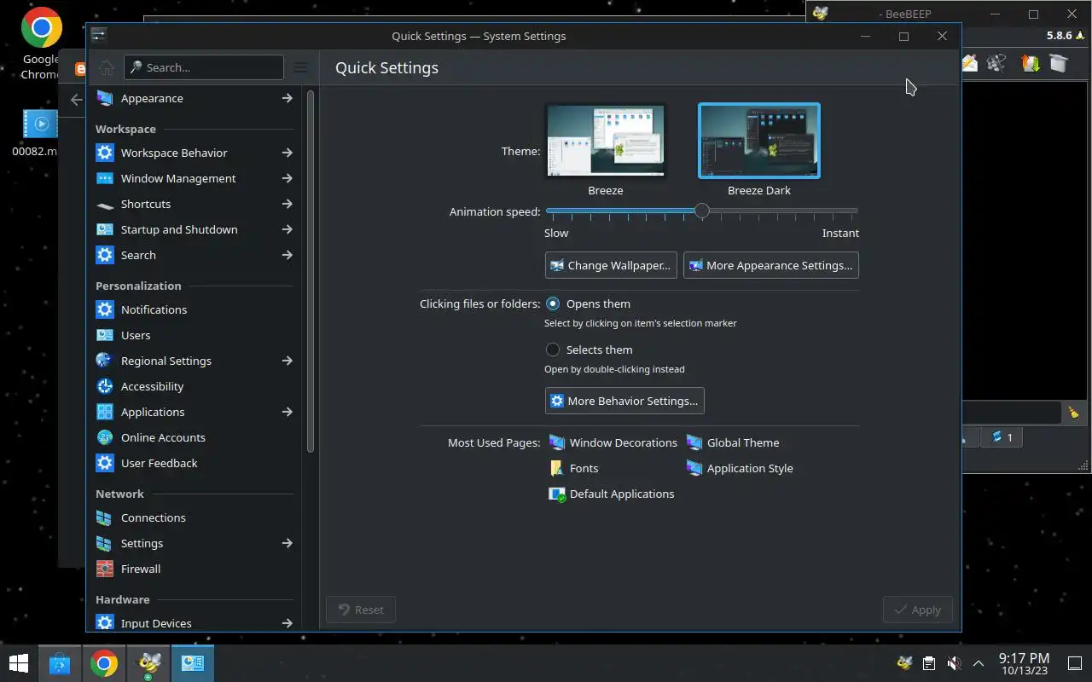Open the Firewall sidebar icon
1092x682 pixels.
[105, 569]
